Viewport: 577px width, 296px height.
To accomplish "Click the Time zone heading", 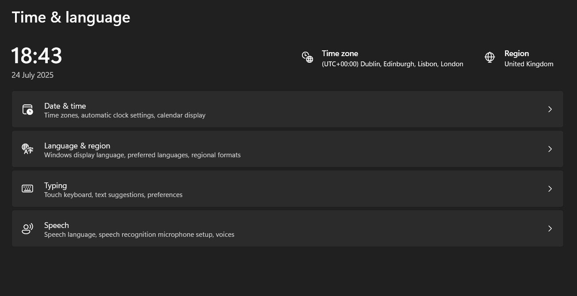I will (x=340, y=53).
